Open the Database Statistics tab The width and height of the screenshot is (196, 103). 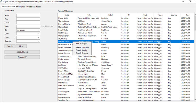click(x=34, y=7)
